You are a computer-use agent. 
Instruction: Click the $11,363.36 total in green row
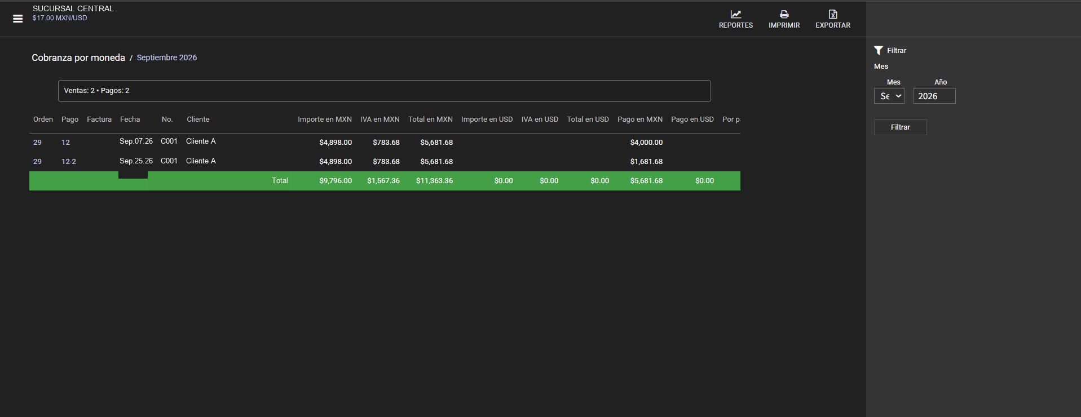tap(434, 181)
